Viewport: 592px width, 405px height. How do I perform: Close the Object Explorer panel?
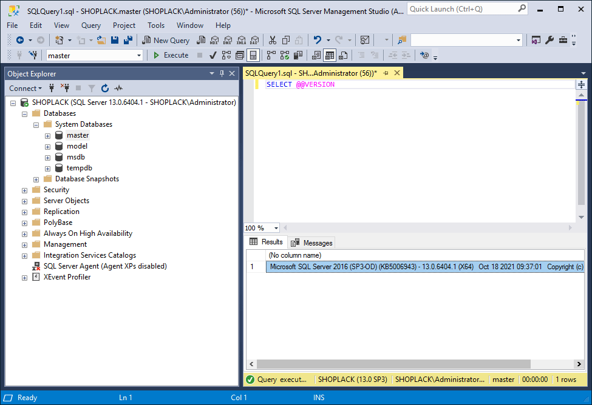[x=232, y=73]
